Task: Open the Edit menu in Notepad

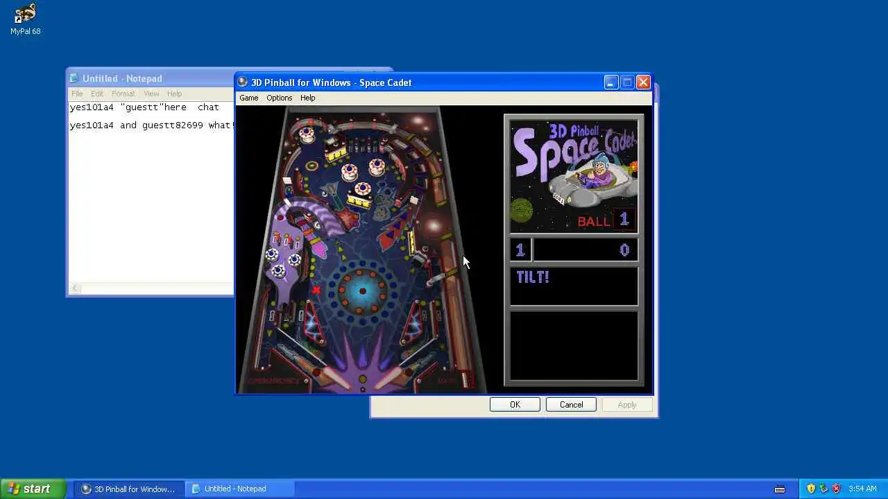Action: tap(97, 94)
